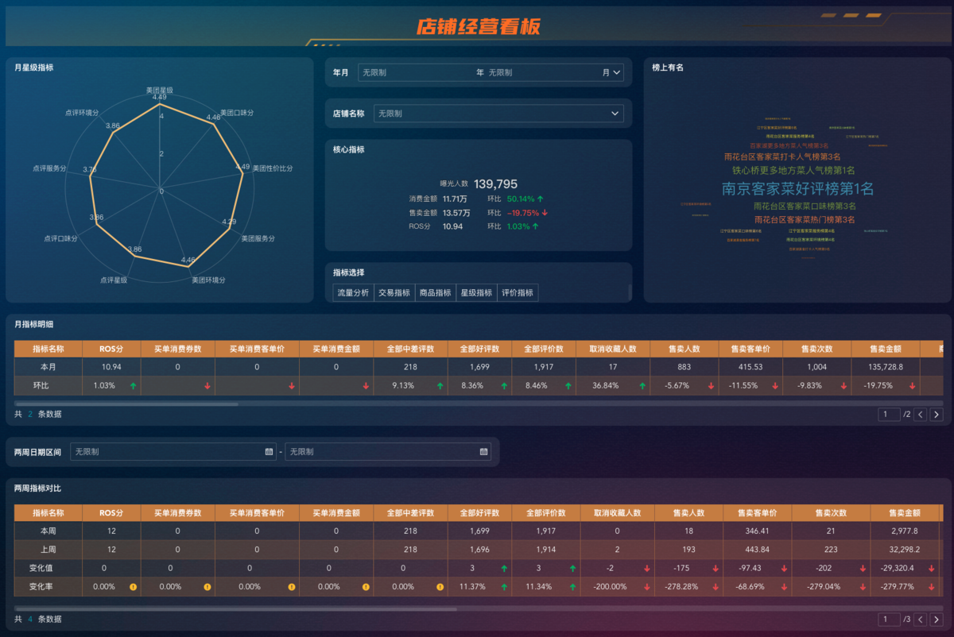
Task: Open the 评价指标 tab
Action: [518, 293]
